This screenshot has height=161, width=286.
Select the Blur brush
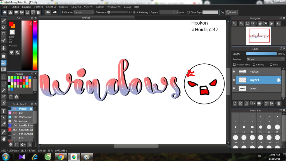[20, 113]
